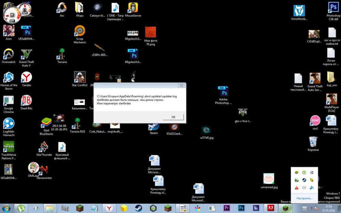The height and width of the screenshot is (213, 341).
Task: Launch the Star Conflict desktop shortcut
Action: pyautogui.click(x=79, y=79)
